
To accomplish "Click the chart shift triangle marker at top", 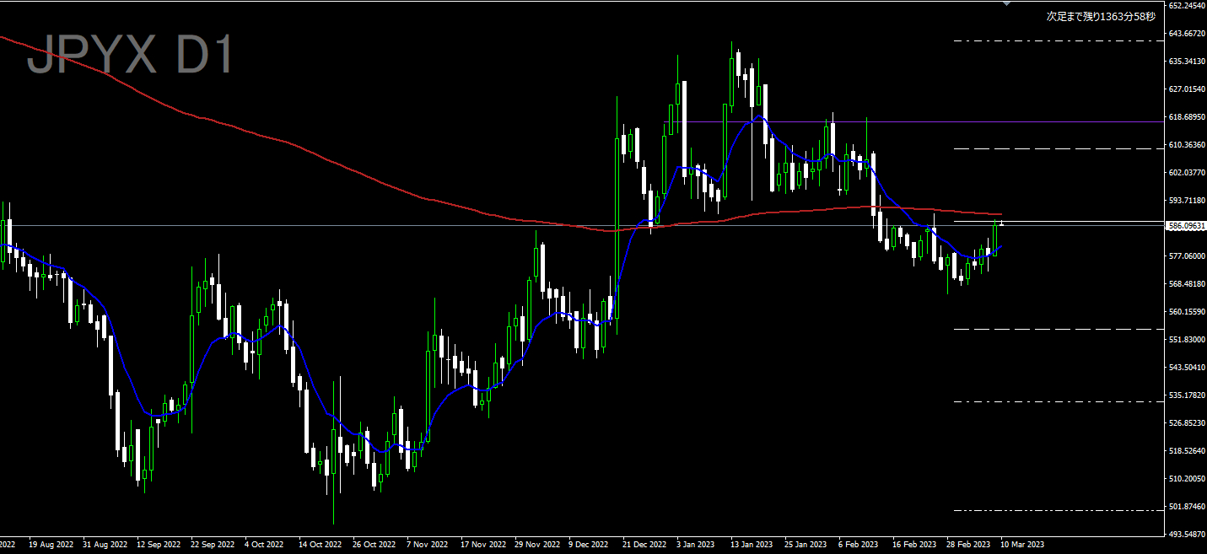I will click(x=1005, y=4).
